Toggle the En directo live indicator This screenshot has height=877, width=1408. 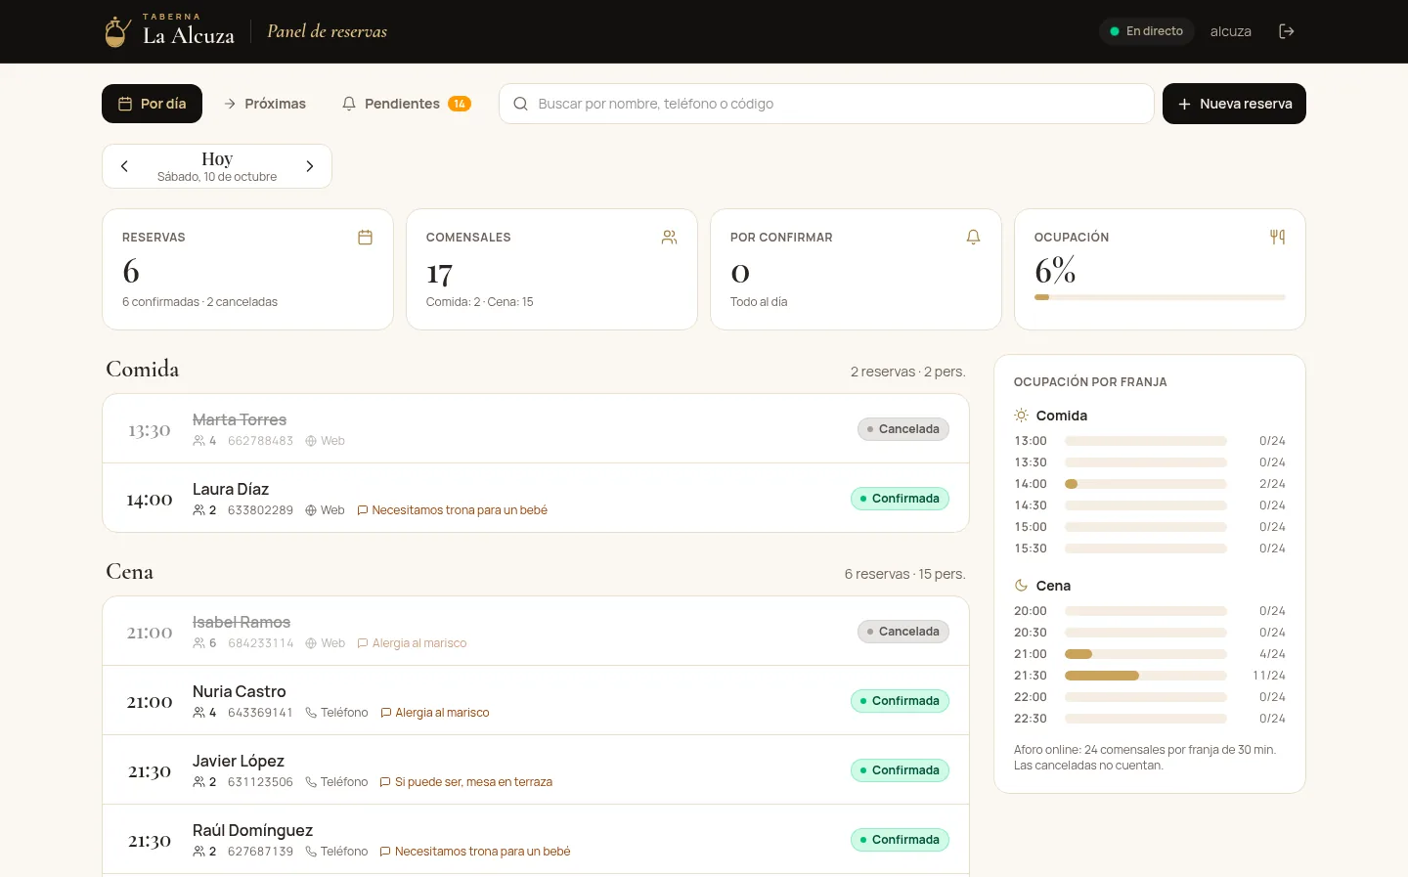pyautogui.click(x=1147, y=31)
